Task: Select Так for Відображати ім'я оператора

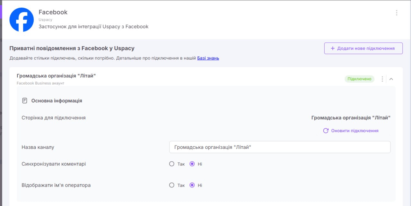Action: [172, 185]
